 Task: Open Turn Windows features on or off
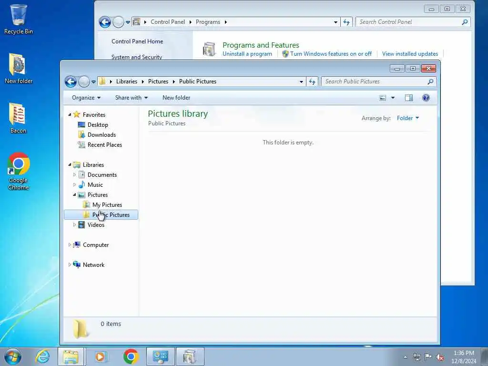tap(331, 54)
